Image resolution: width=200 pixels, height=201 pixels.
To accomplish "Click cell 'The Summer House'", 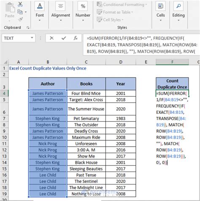I will coord(86,109).
